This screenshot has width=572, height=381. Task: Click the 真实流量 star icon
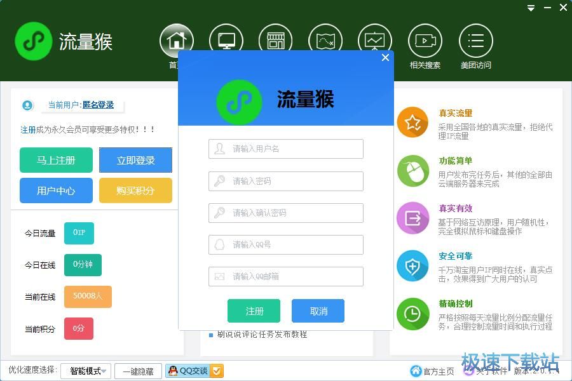point(413,123)
